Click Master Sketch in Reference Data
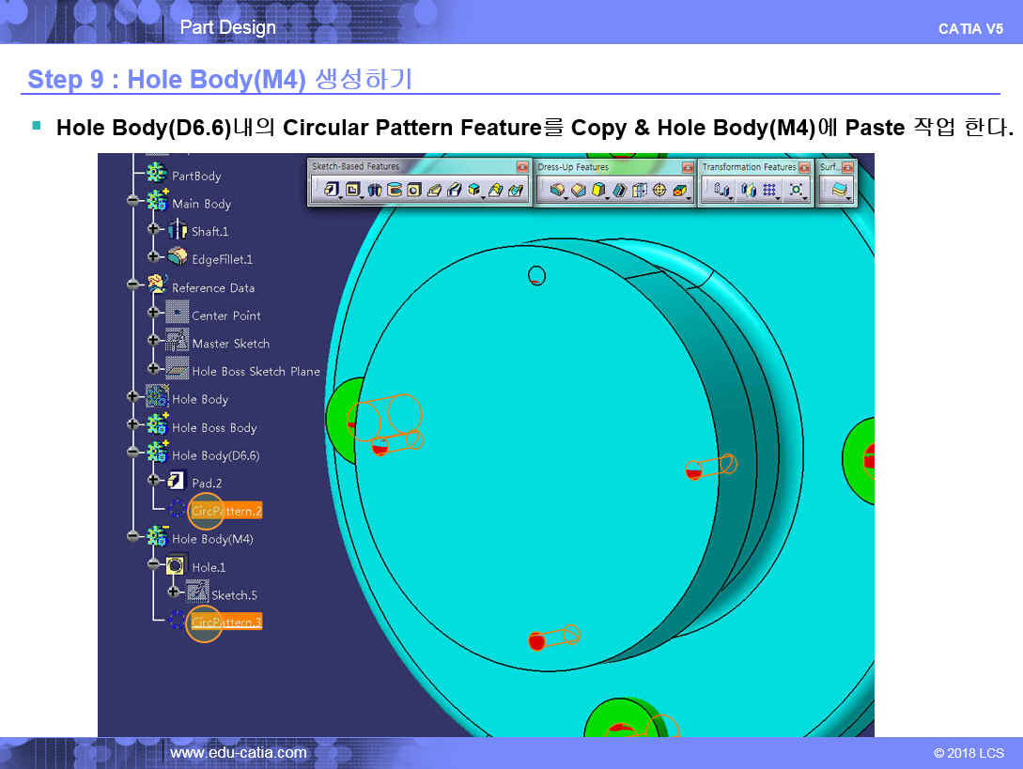 (x=230, y=344)
